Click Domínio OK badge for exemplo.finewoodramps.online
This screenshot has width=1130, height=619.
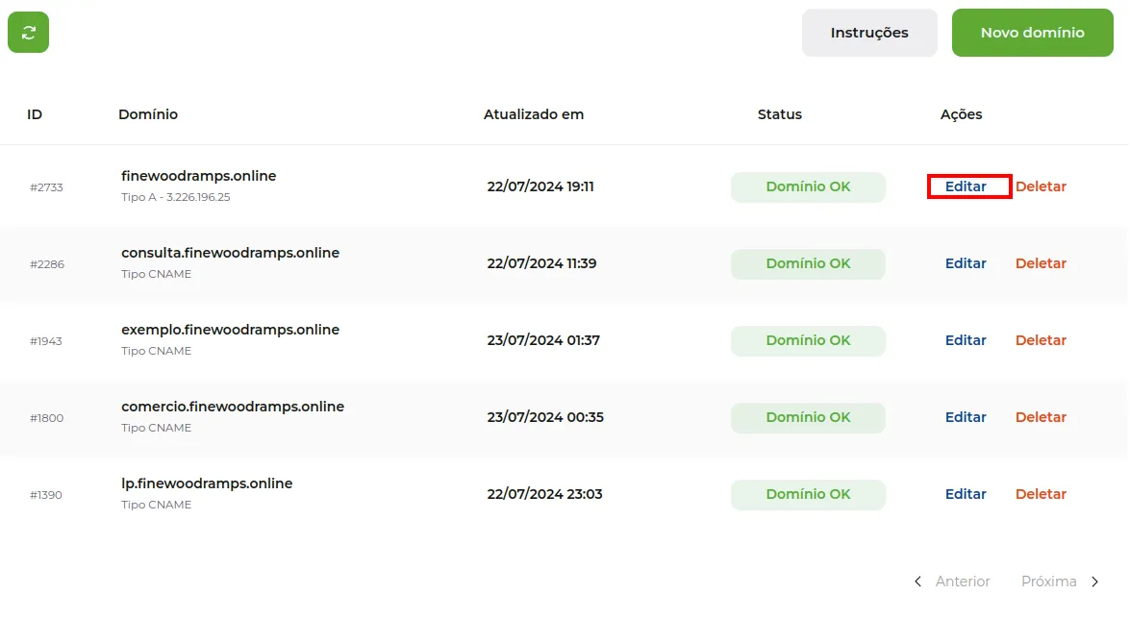point(808,341)
